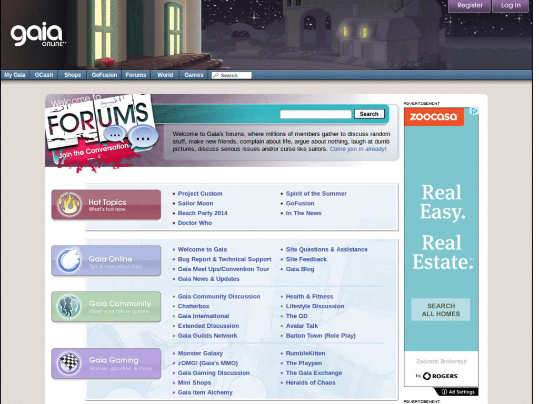Open the GCash menu
The image size is (539, 404).
pyautogui.click(x=44, y=75)
